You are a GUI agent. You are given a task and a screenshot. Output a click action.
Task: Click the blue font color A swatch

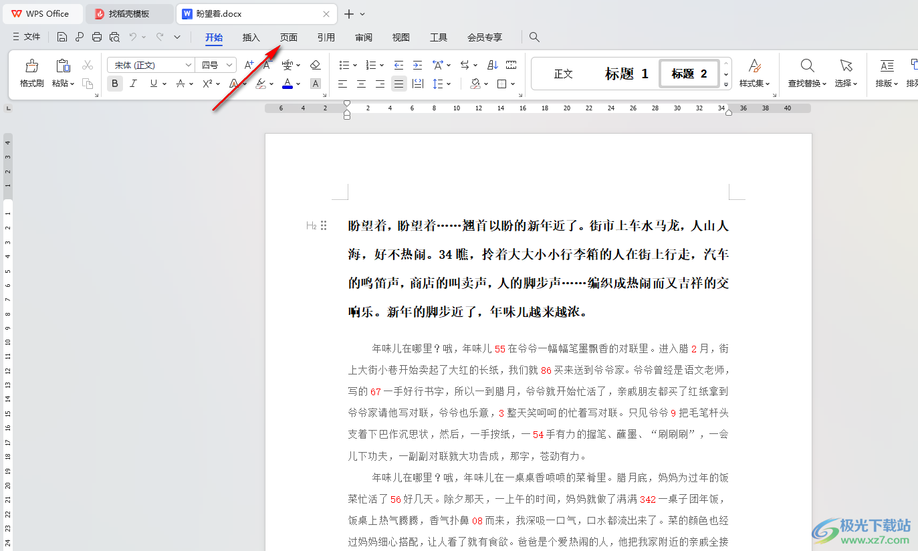288,84
